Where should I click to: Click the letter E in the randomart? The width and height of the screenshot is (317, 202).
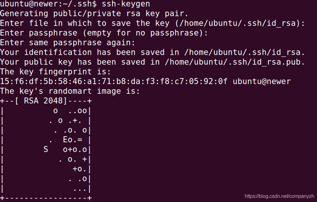click(65, 140)
